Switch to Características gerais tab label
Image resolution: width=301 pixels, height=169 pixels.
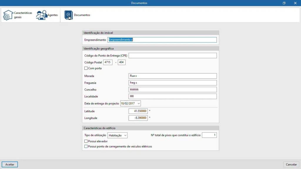[x=23, y=15]
